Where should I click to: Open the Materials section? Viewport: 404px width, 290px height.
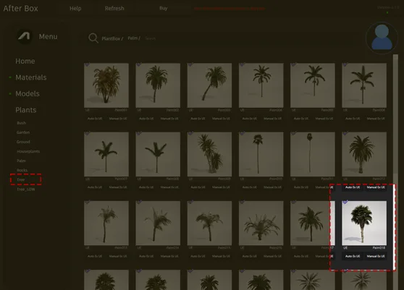[31, 77]
